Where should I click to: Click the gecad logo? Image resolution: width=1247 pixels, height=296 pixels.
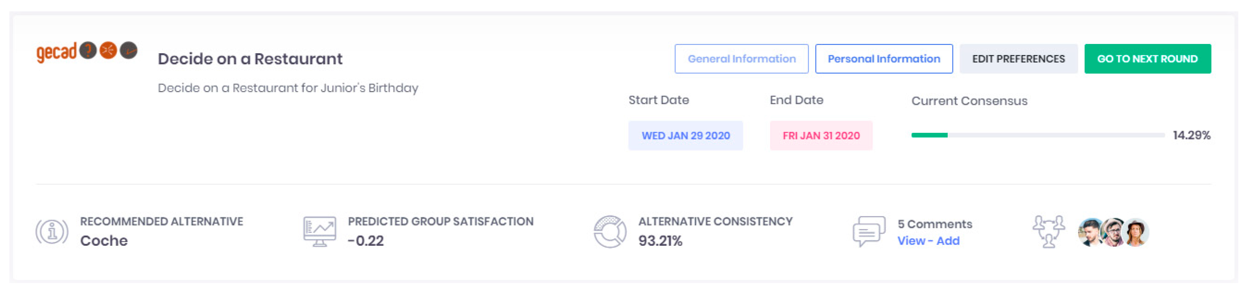pyautogui.click(x=87, y=51)
